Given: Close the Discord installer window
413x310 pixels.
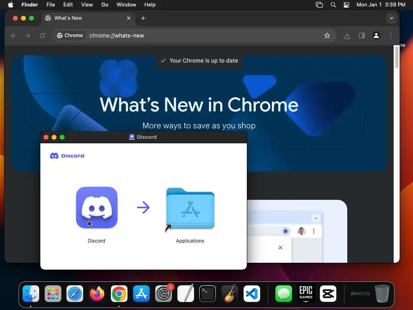Looking at the screenshot, I should coord(46,137).
